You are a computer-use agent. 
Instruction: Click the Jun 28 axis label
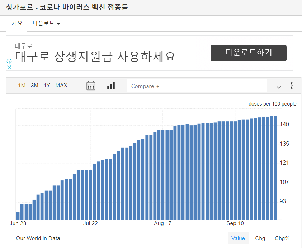(x=18, y=223)
